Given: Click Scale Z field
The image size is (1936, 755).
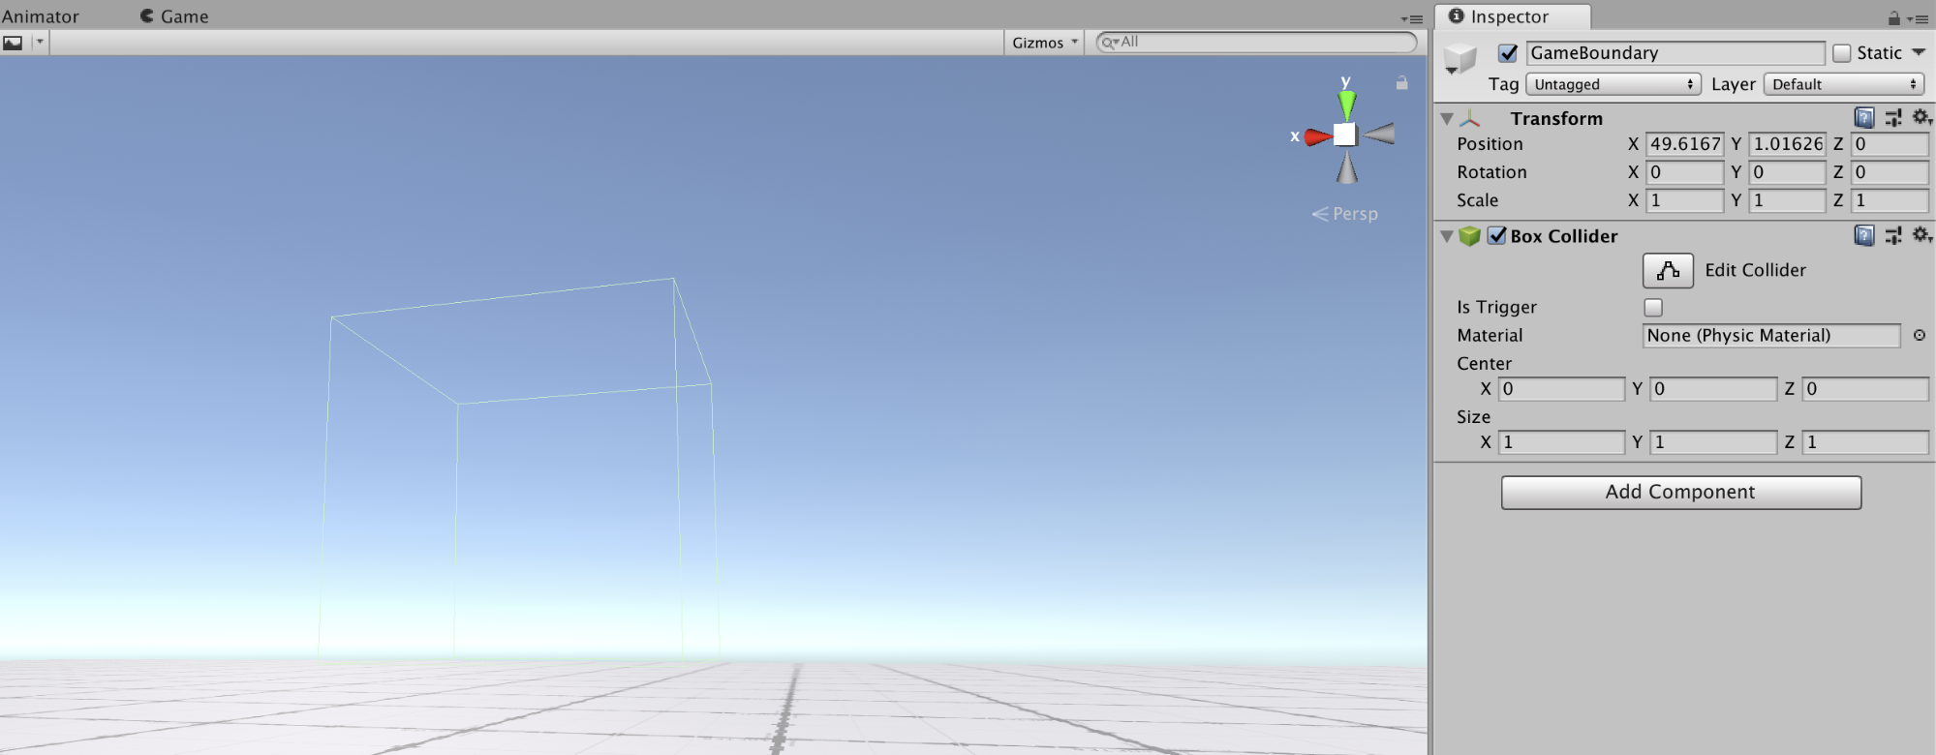Looking at the screenshot, I should tap(1890, 200).
